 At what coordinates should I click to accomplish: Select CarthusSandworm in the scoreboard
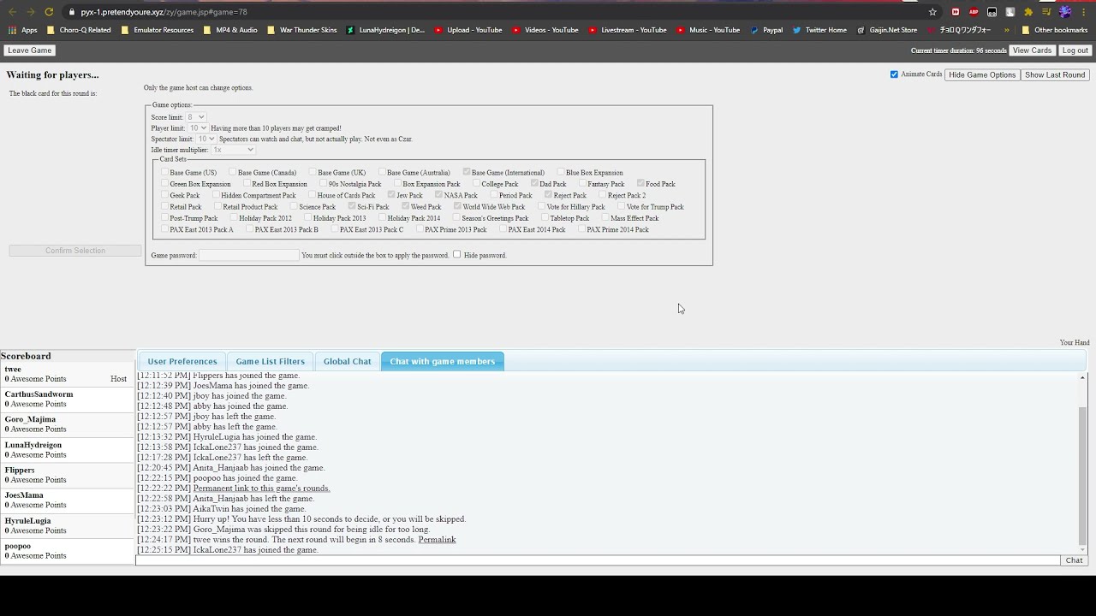click(68, 400)
